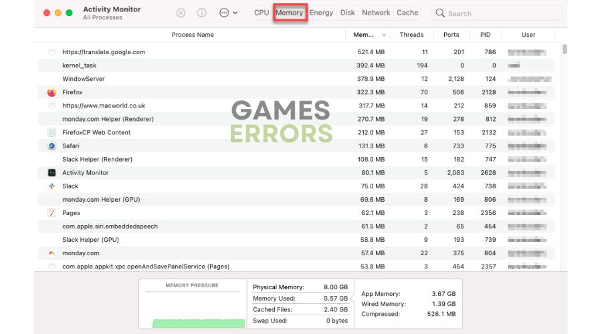Click the Physical Memory 8.00 GB value
This screenshot has width=602, height=334.
tap(336, 287)
